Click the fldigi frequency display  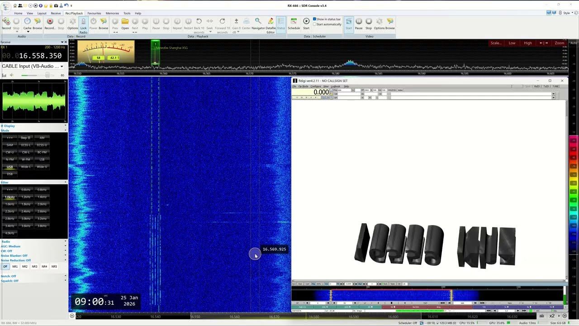click(x=311, y=92)
